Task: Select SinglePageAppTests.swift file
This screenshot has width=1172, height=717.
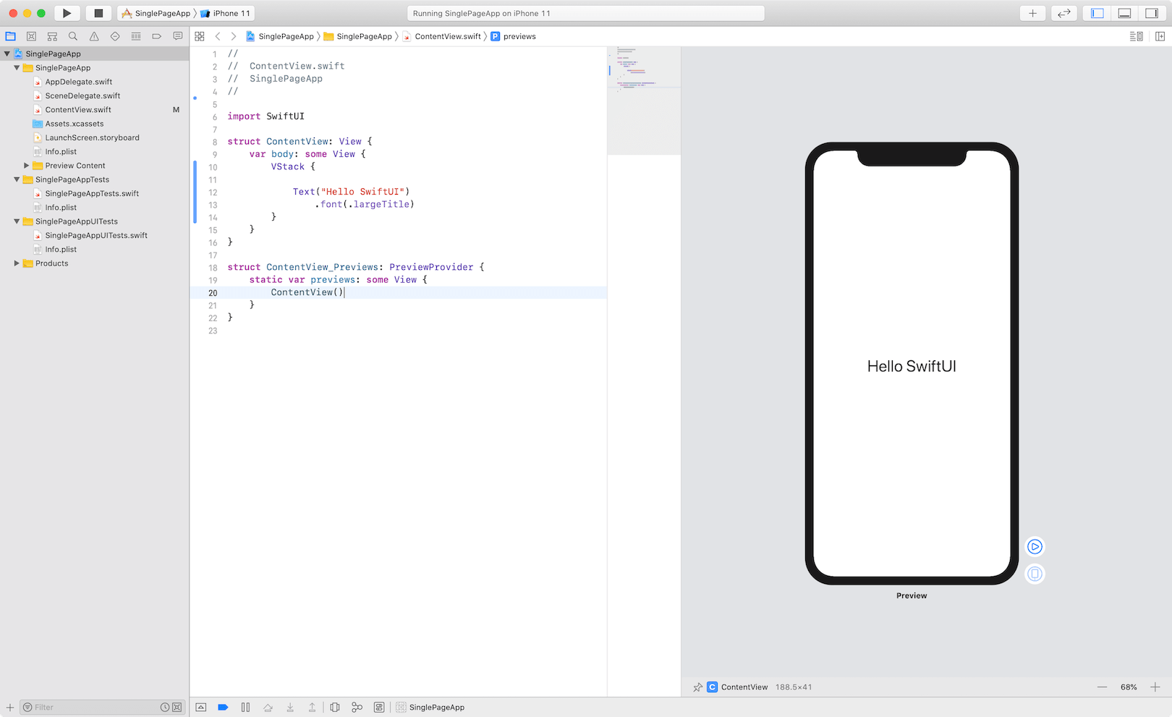Action: tap(92, 193)
